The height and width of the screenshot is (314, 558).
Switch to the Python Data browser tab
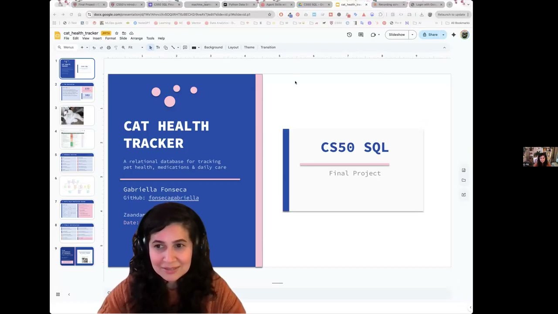pos(239,4)
